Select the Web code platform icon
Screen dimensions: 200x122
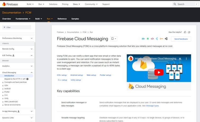click(152, 39)
